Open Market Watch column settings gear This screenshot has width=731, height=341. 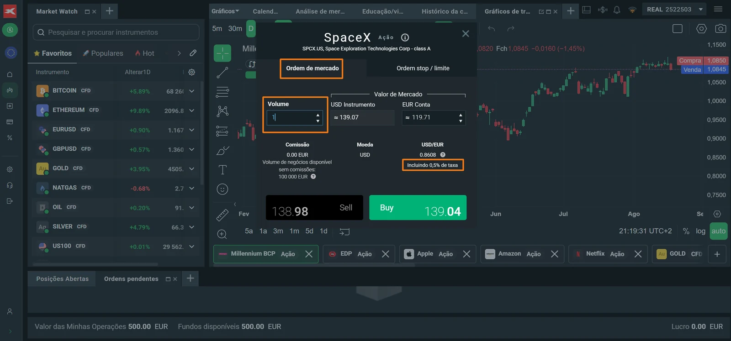(192, 72)
